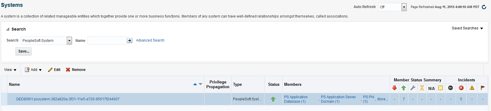The width and height of the screenshot is (491, 111).
Task: Select the row selector for QED806I1 system
Action: 4,99
